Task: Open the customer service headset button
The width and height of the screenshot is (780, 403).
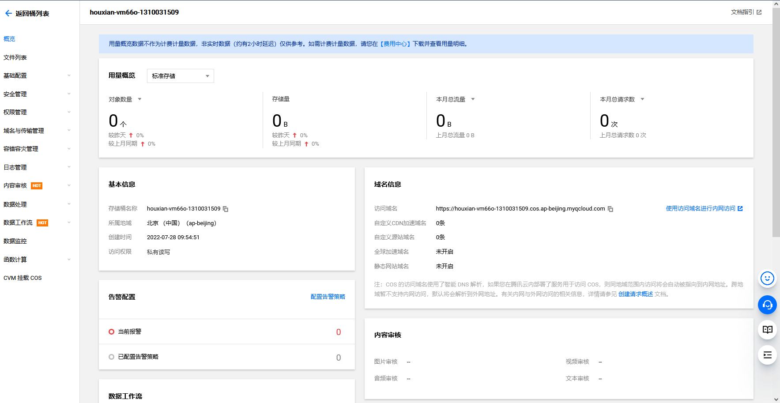Action: (767, 305)
